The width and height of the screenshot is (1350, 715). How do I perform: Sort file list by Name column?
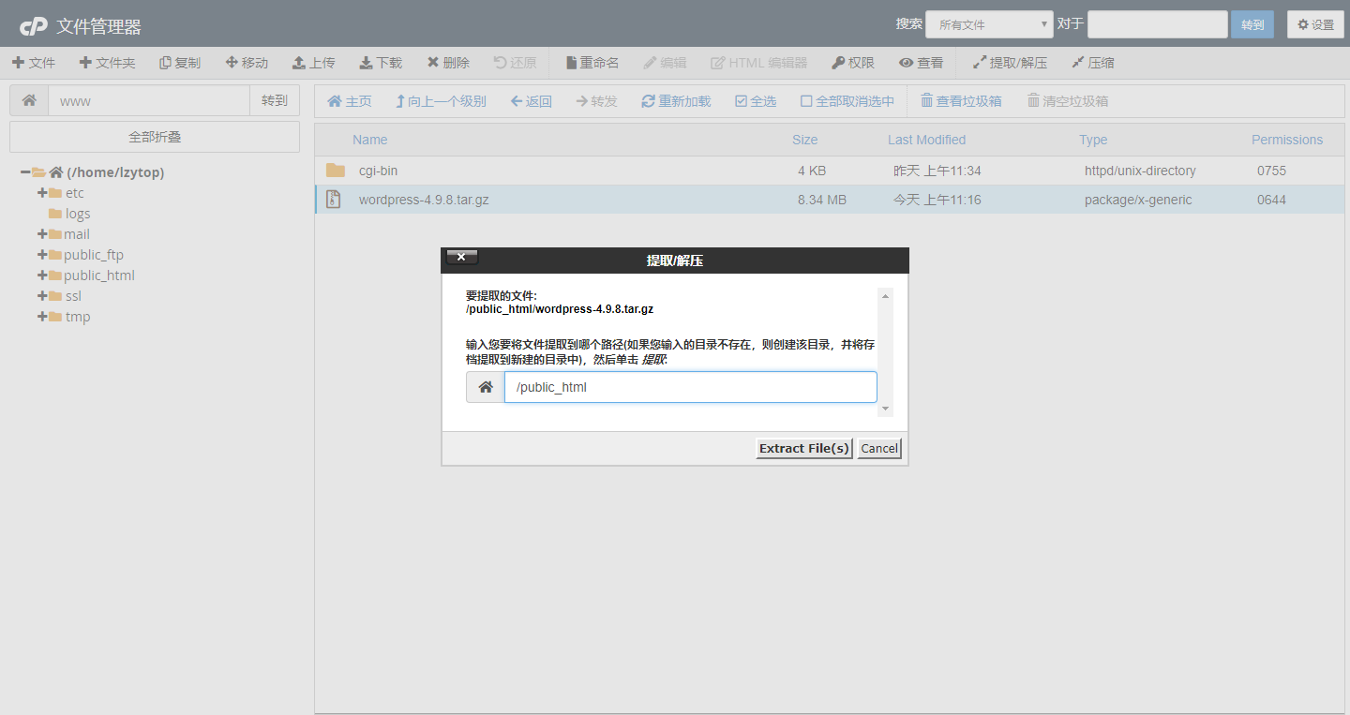point(369,140)
